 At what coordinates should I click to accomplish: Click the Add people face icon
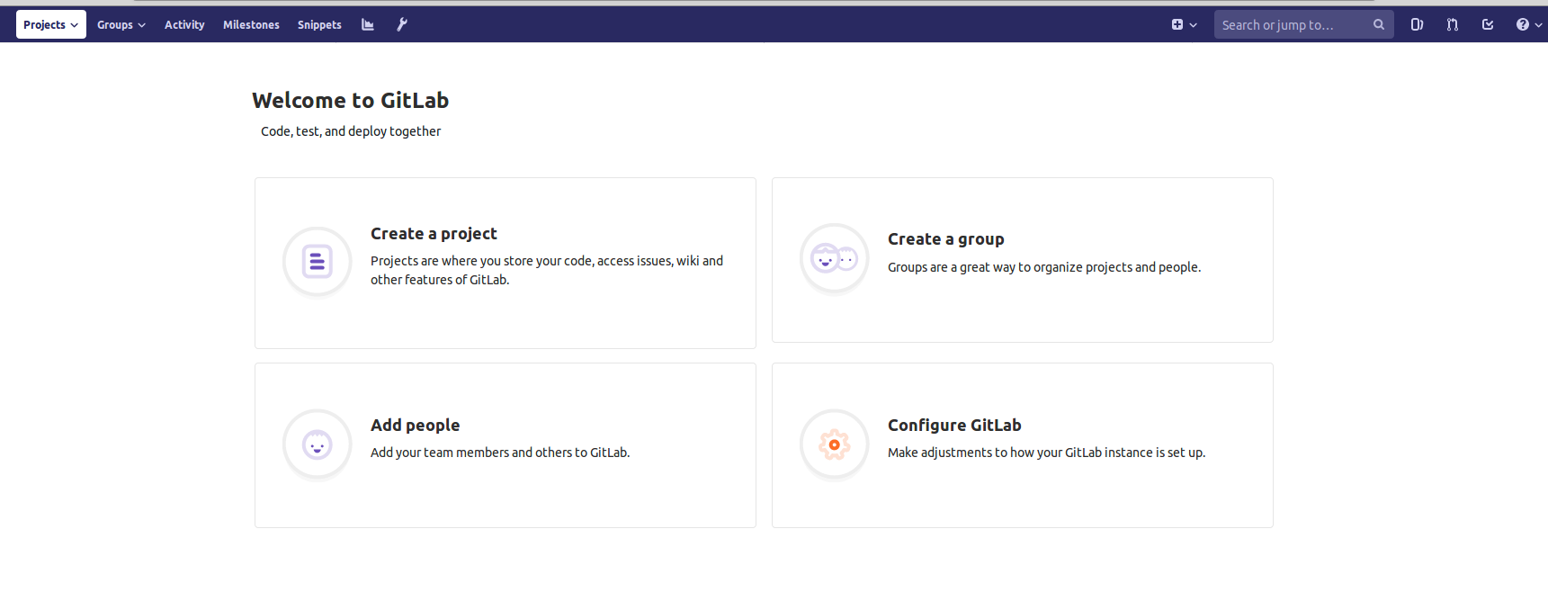pos(317,444)
